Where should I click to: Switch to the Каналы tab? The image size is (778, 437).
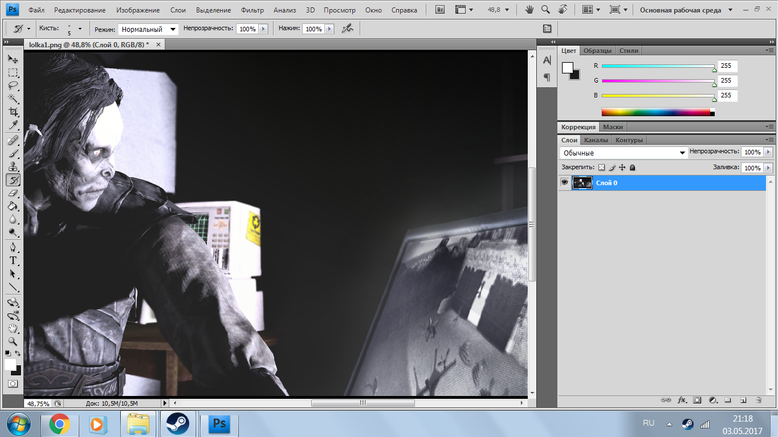click(596, 140)
